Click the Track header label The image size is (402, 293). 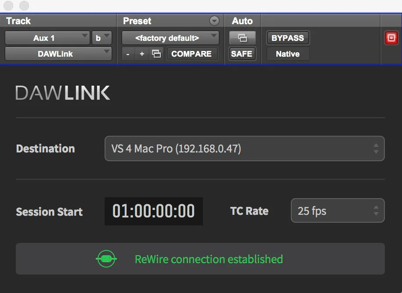(18, 21)
